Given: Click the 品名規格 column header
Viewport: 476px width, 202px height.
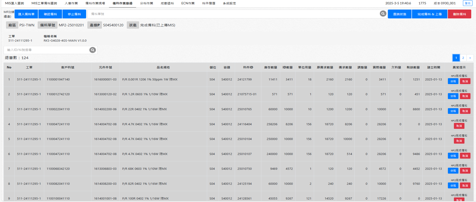Looking at the screenshot, I should pyautogui.click(x=163, y=67).
